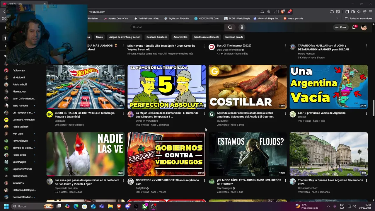
Task: Click Daily Dose Of Internet channel avatar
Action: click(212, 47)
